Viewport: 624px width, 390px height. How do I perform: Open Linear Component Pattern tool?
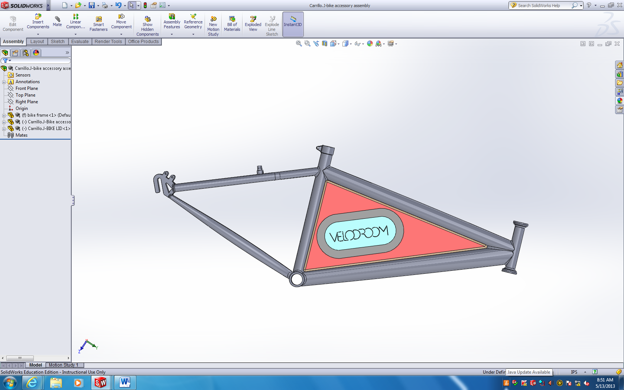coord(75,22)
